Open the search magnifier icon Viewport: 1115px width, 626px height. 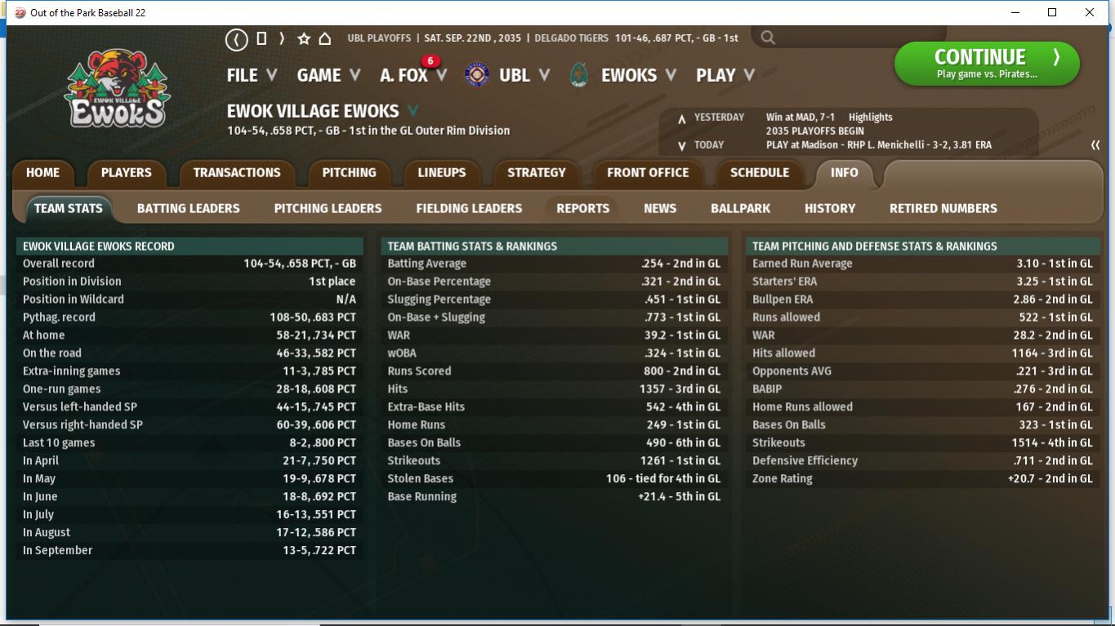pos(767,38)
